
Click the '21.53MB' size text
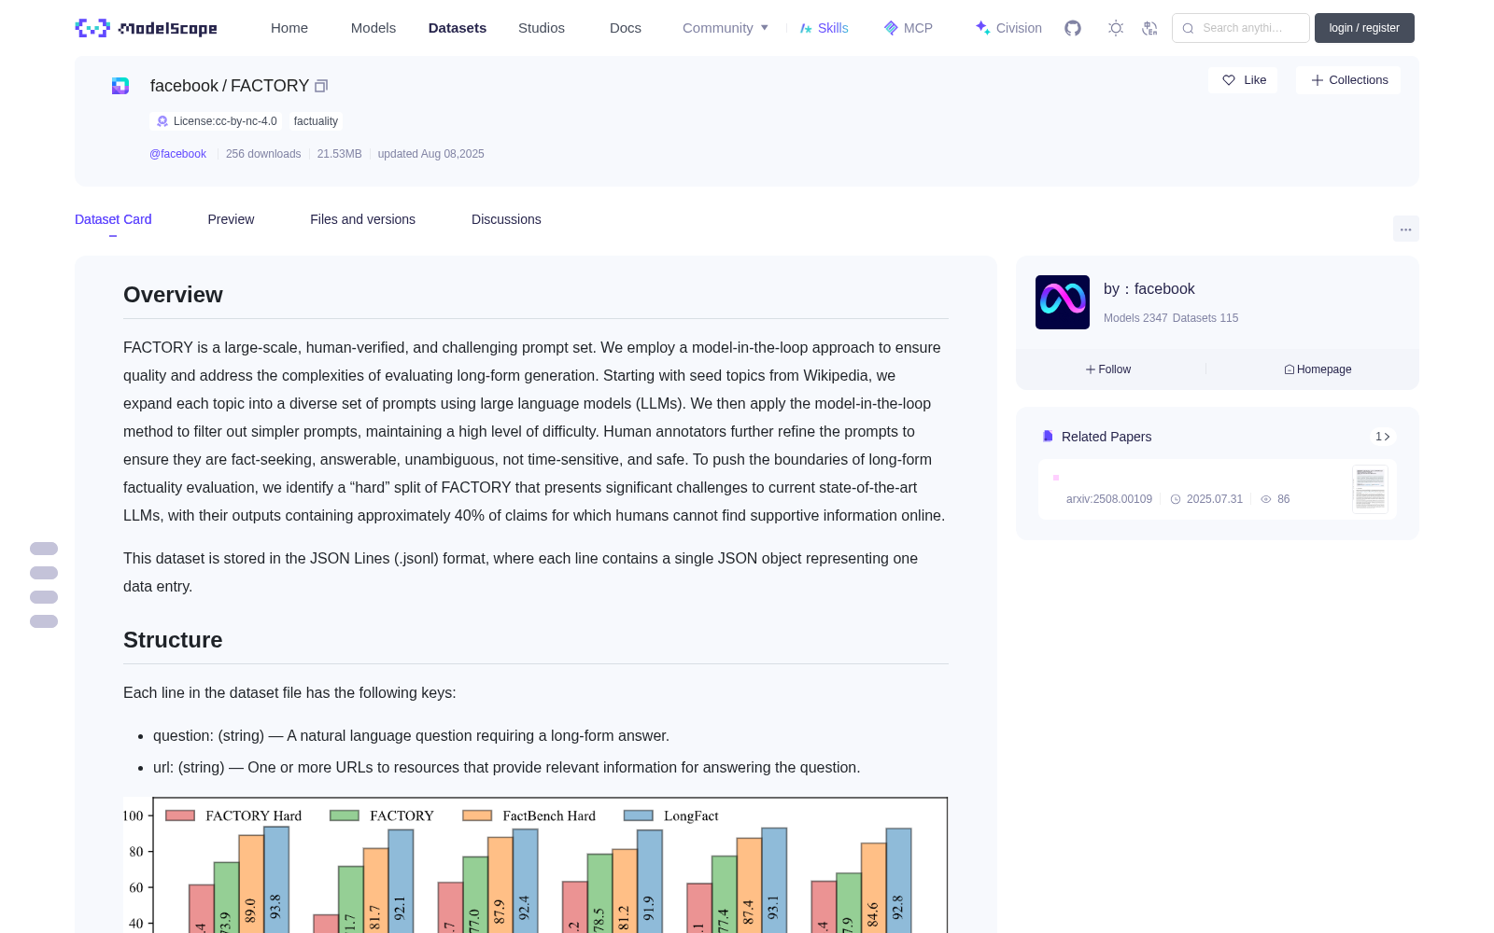(339, 154)
